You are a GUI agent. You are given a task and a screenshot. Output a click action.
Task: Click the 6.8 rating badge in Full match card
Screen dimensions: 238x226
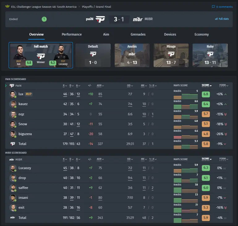[29, 63]
